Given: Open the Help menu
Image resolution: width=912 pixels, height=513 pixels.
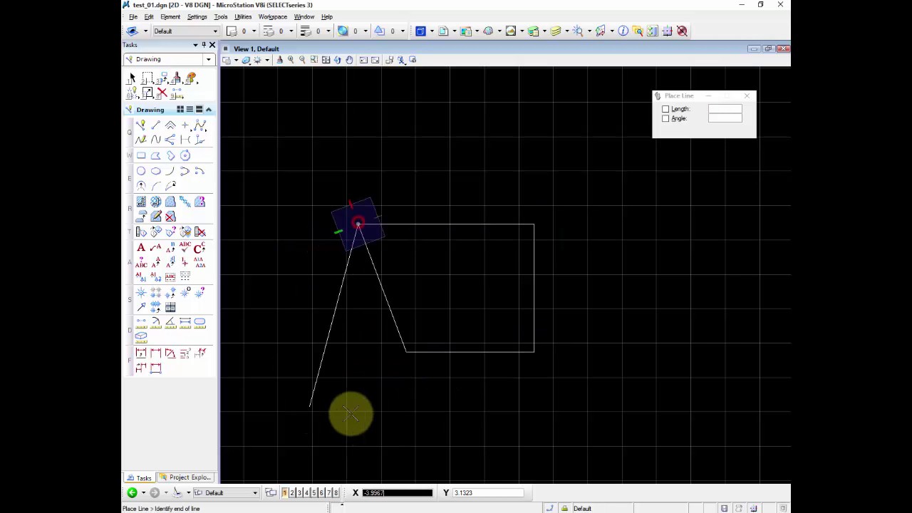Looking at the screenshot, I should click(327, 17).
